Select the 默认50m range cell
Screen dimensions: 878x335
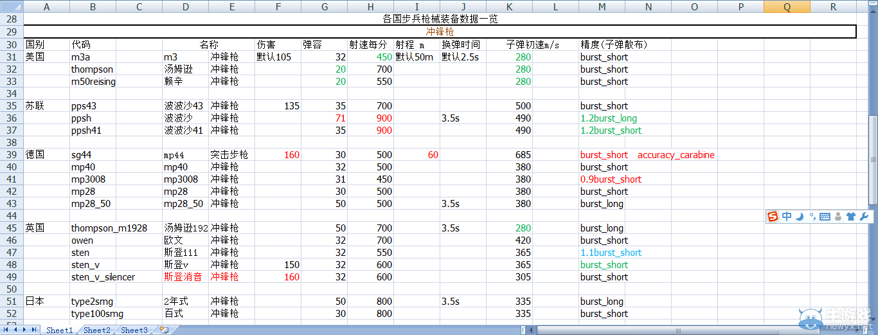[x=417, y=57]
